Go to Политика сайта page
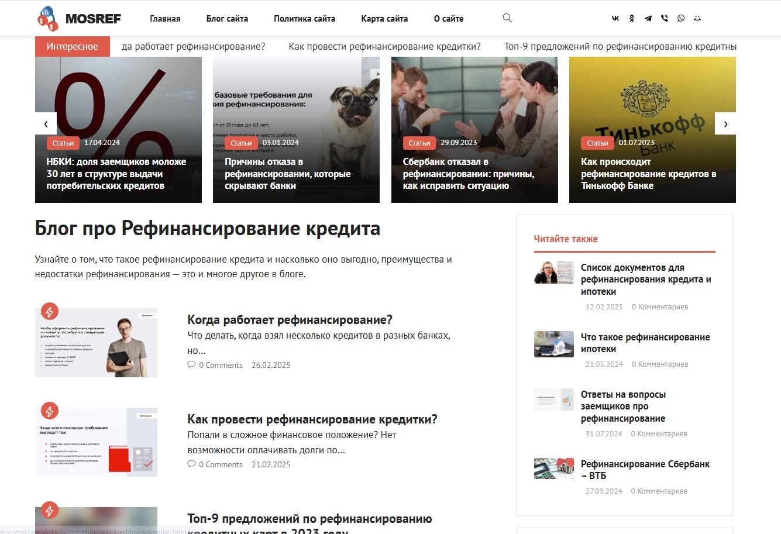This screenshot has width=781, height=534. tap(304, 19)
